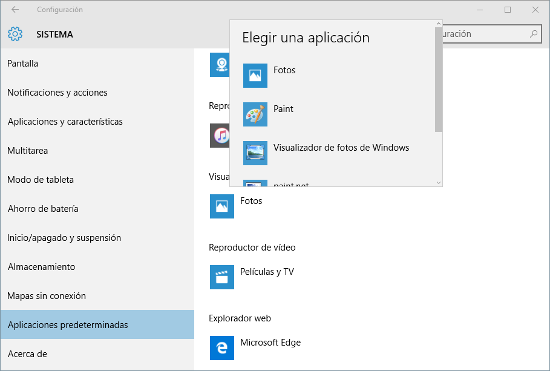
Task: Select the Fotos app icon in the popup
Action: coord(255,76)
